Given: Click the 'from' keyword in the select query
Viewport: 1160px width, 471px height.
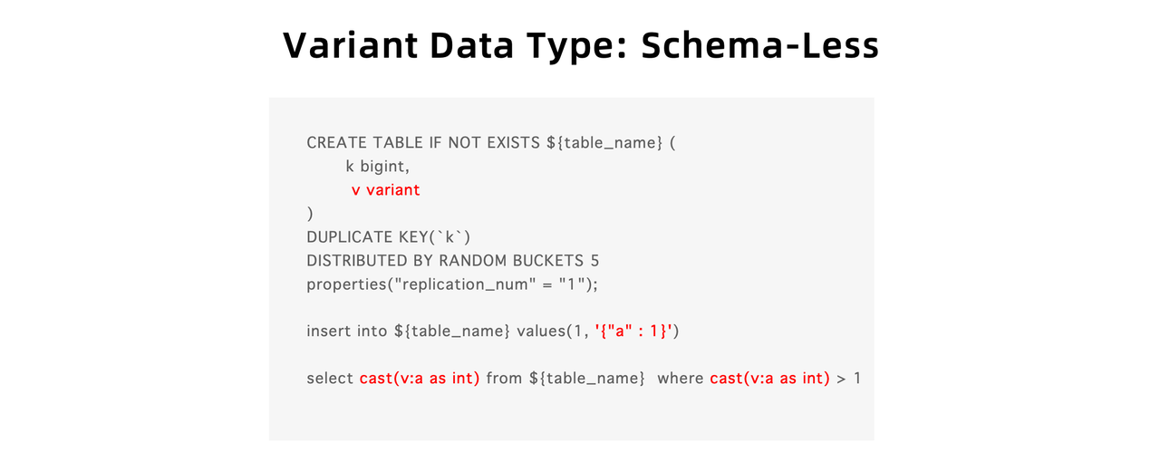Looking at the screenshot, I should pos(504,379).
